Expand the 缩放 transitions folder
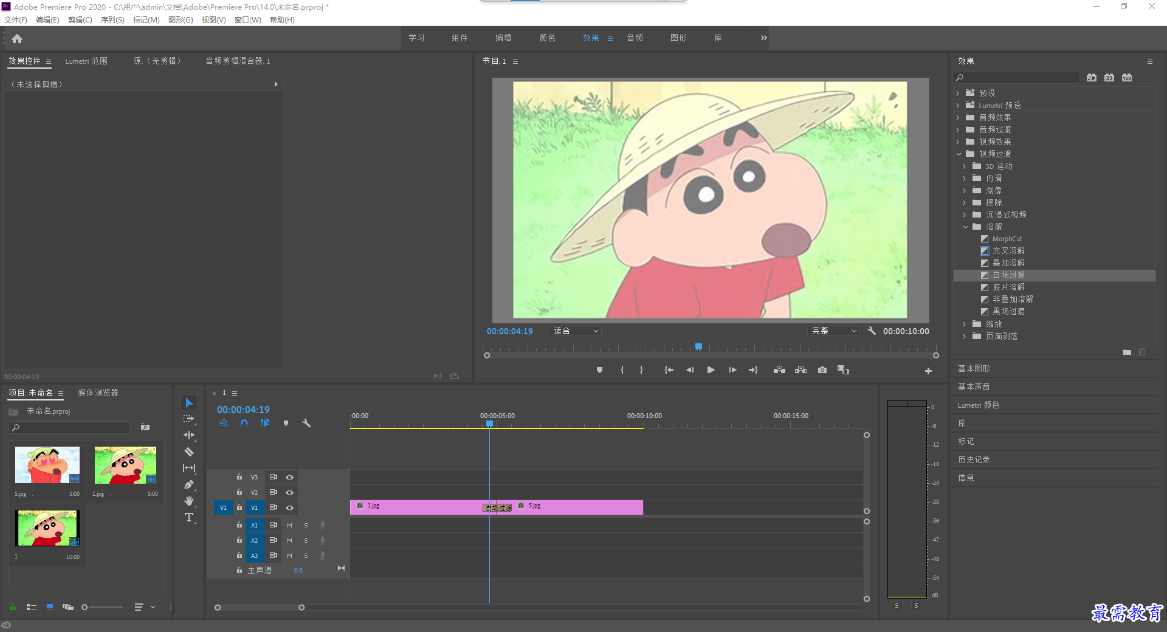 [965, 324]
